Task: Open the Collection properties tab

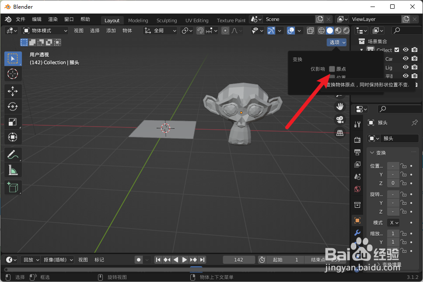Action: 357,205
